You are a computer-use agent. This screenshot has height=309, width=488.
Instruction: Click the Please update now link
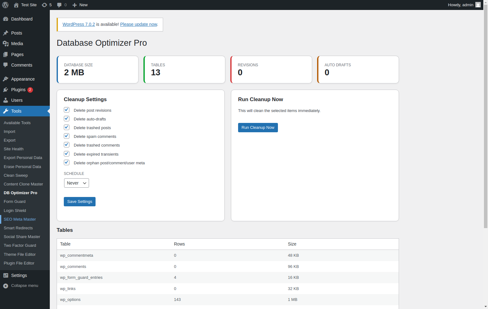(x=139, y=24)
